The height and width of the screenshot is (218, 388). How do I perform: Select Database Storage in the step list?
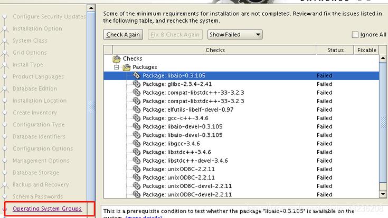pyautogui.click(x=36, y=173)
